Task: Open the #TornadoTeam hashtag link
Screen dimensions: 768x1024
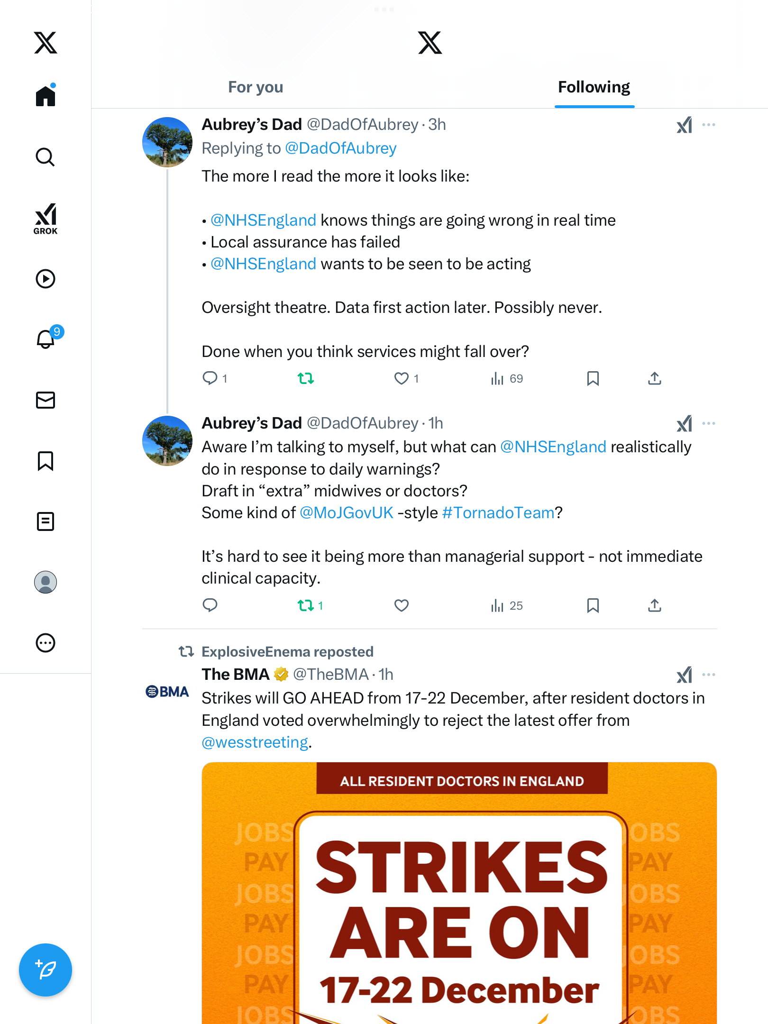Action: tap(498, 512)
